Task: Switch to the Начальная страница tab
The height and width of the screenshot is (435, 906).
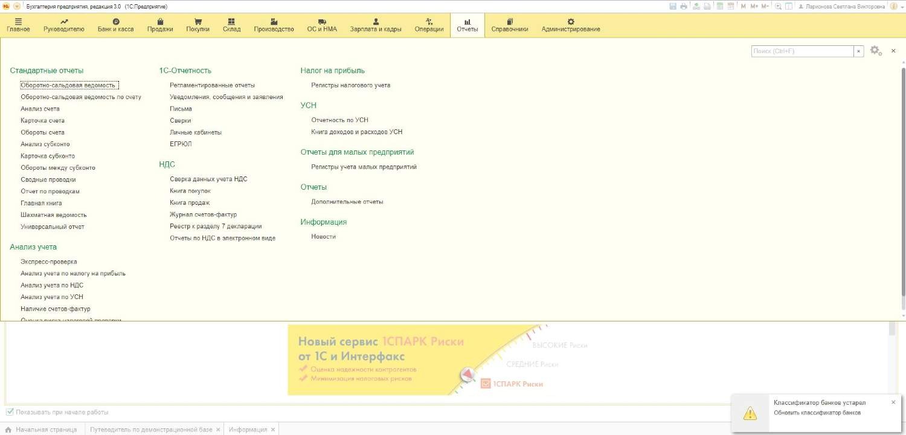Action: click(41, 430)
